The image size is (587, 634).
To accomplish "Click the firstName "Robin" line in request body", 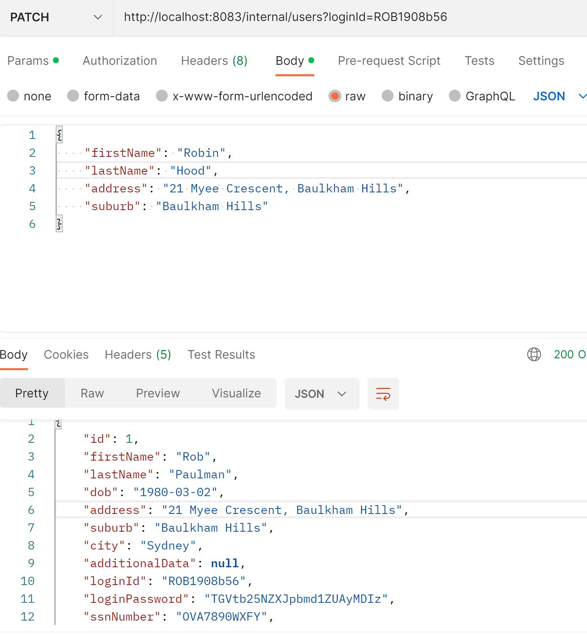I will point(158,153).
